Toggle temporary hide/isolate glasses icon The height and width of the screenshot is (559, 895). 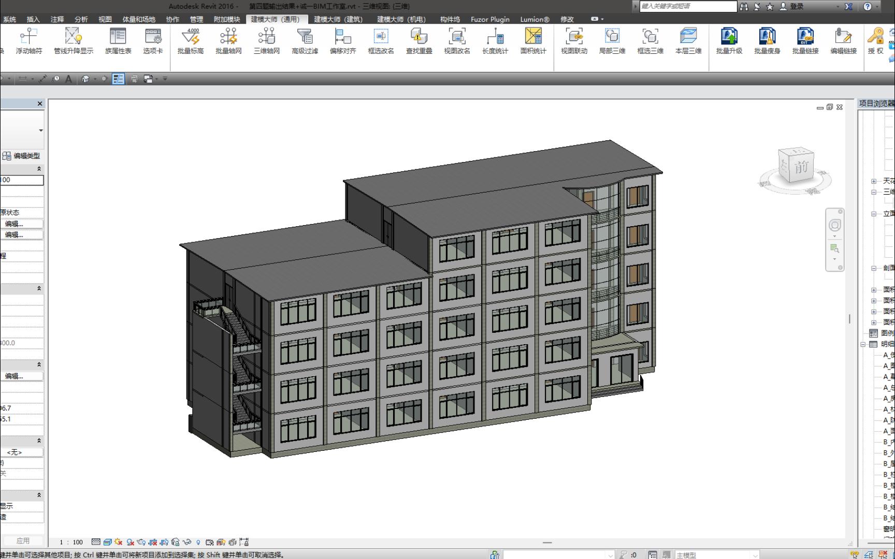187,542
